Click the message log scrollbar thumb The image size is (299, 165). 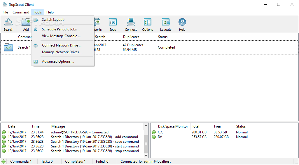click(146, 144)
